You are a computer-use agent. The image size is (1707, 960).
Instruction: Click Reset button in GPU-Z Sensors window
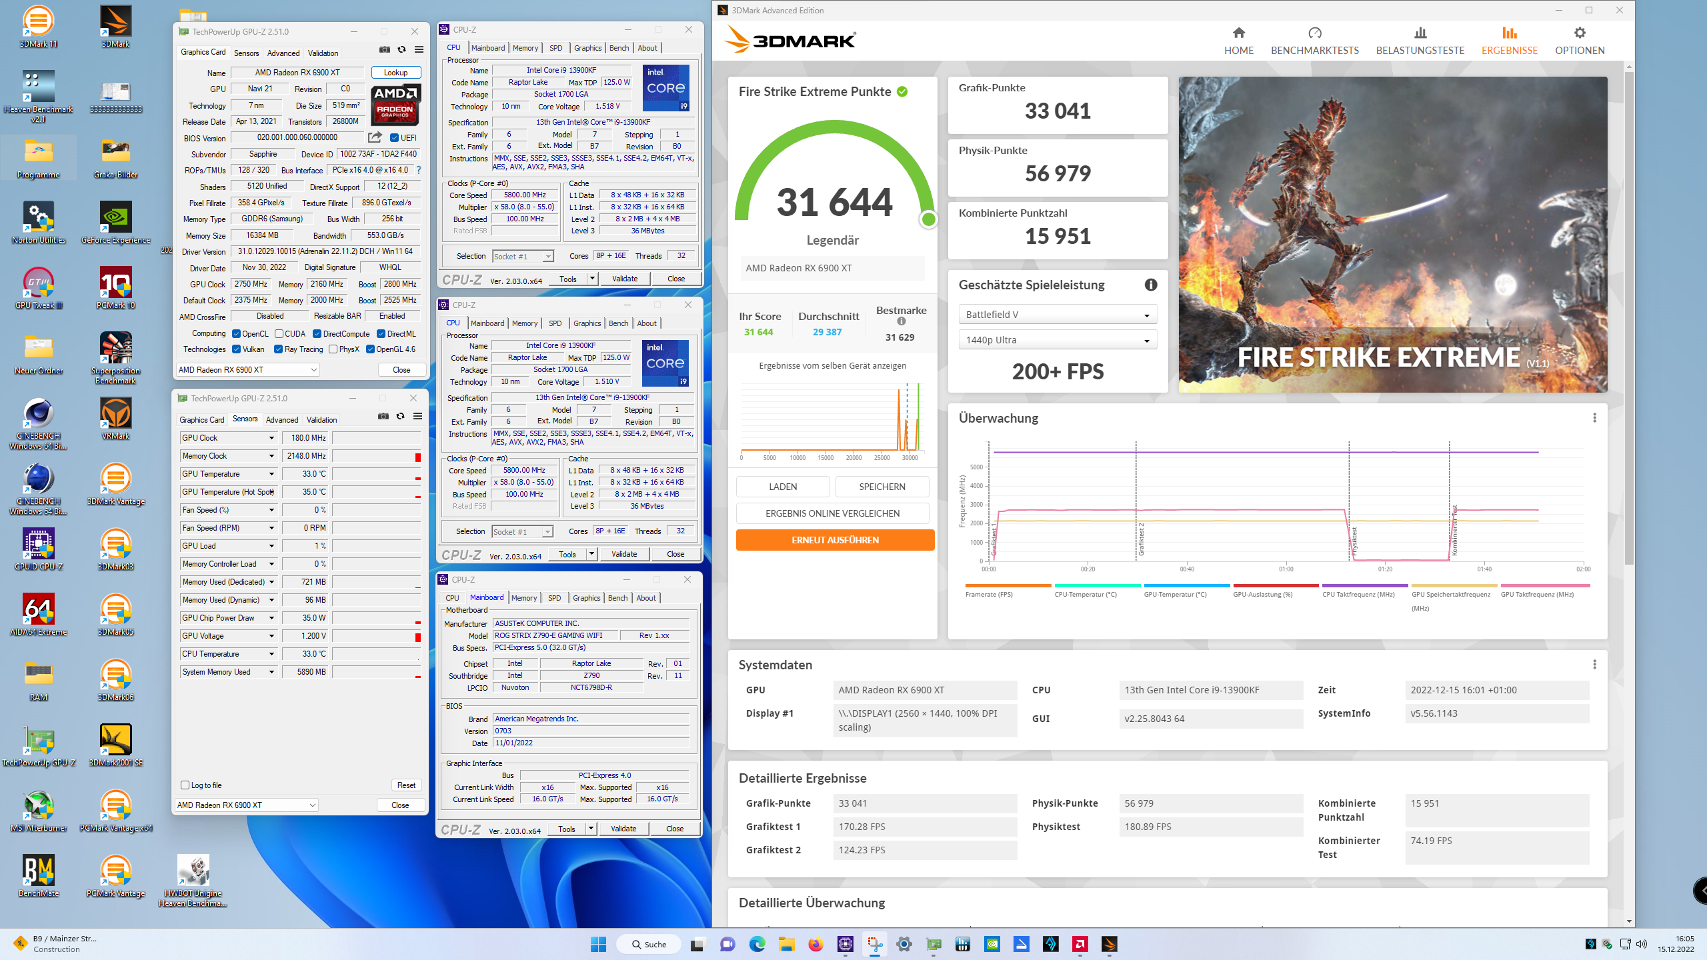(x=406, y=785)
